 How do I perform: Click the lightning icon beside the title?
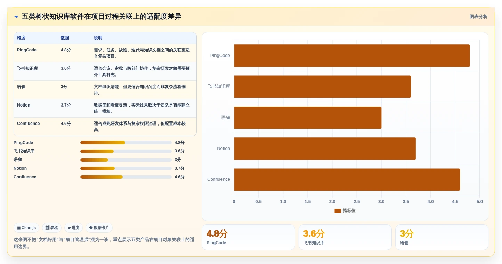[16, 17]
